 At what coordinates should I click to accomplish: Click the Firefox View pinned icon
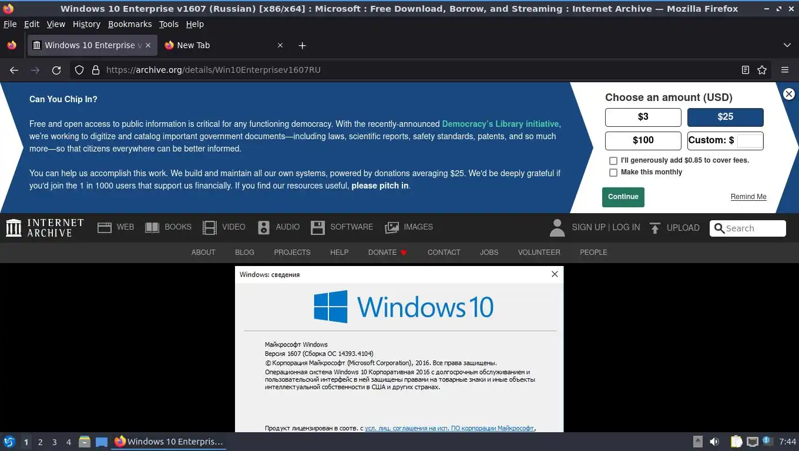pyautogui.click(x=12, y=45)
